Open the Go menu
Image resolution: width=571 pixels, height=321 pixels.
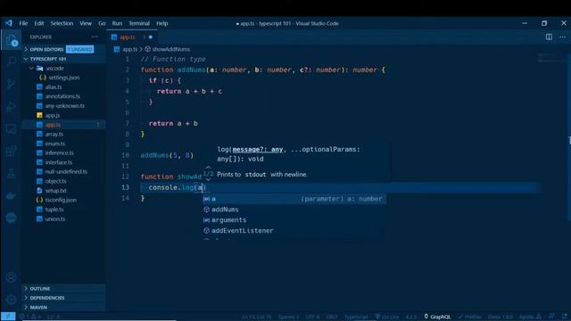102,23
